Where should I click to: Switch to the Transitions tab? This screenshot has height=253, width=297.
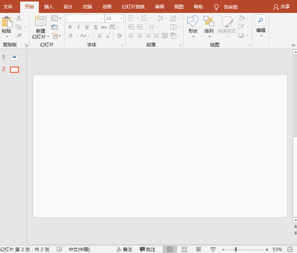tap(87, 7)
